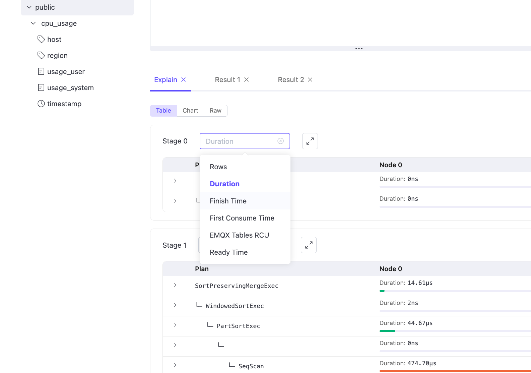Select the Table view mode
The image size is (531, 373).
pos(163,111)
